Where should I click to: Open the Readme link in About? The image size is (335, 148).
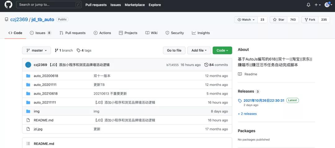(x=248, y=74)
